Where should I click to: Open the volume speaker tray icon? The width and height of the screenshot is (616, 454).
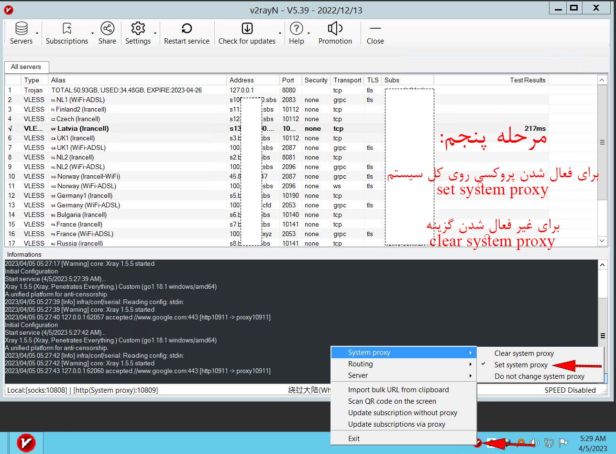pyautogui.click(x=535, y=443)
